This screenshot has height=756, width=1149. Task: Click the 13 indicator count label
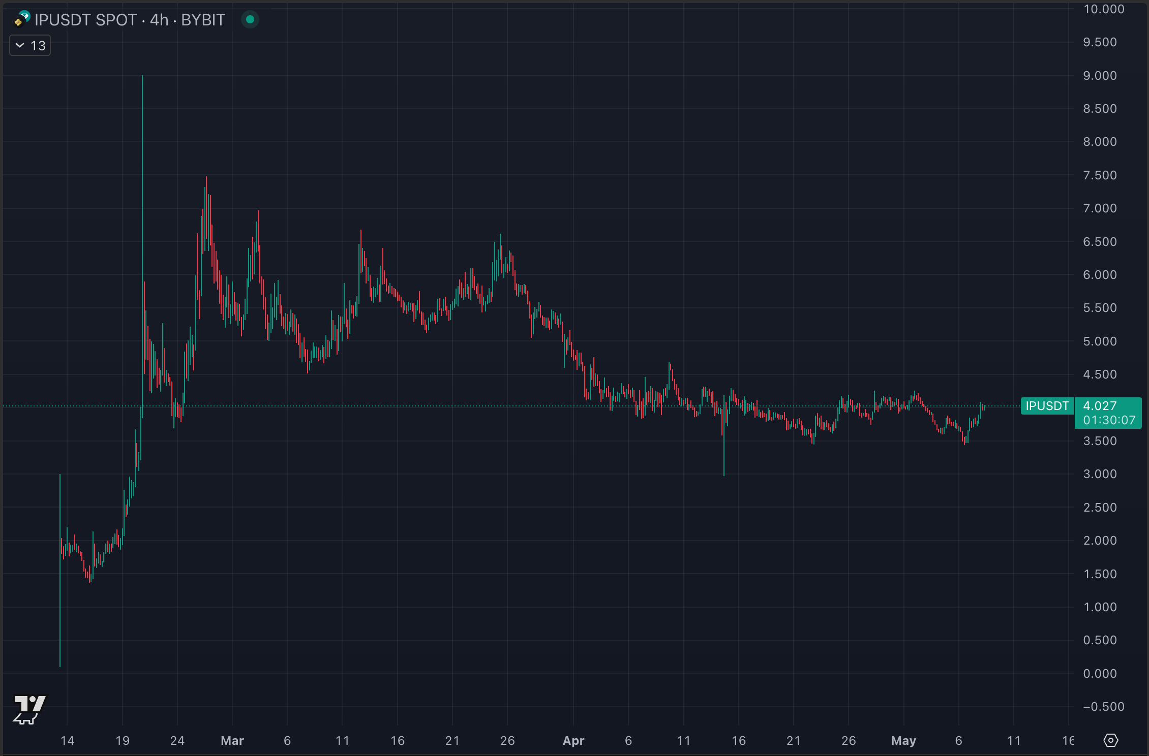tap(38, 46)
